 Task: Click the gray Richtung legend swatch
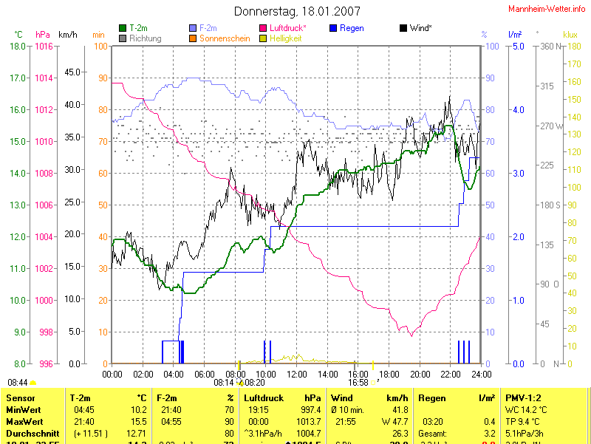point(123,38)
